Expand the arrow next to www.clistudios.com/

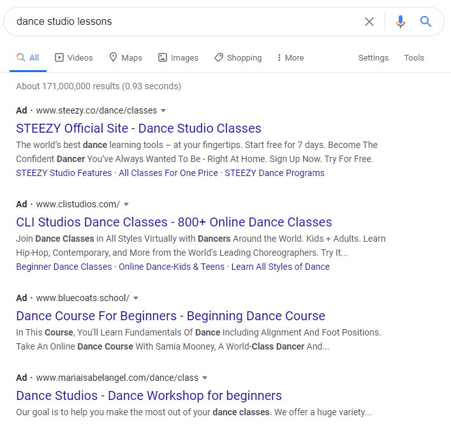pos(126,205)
